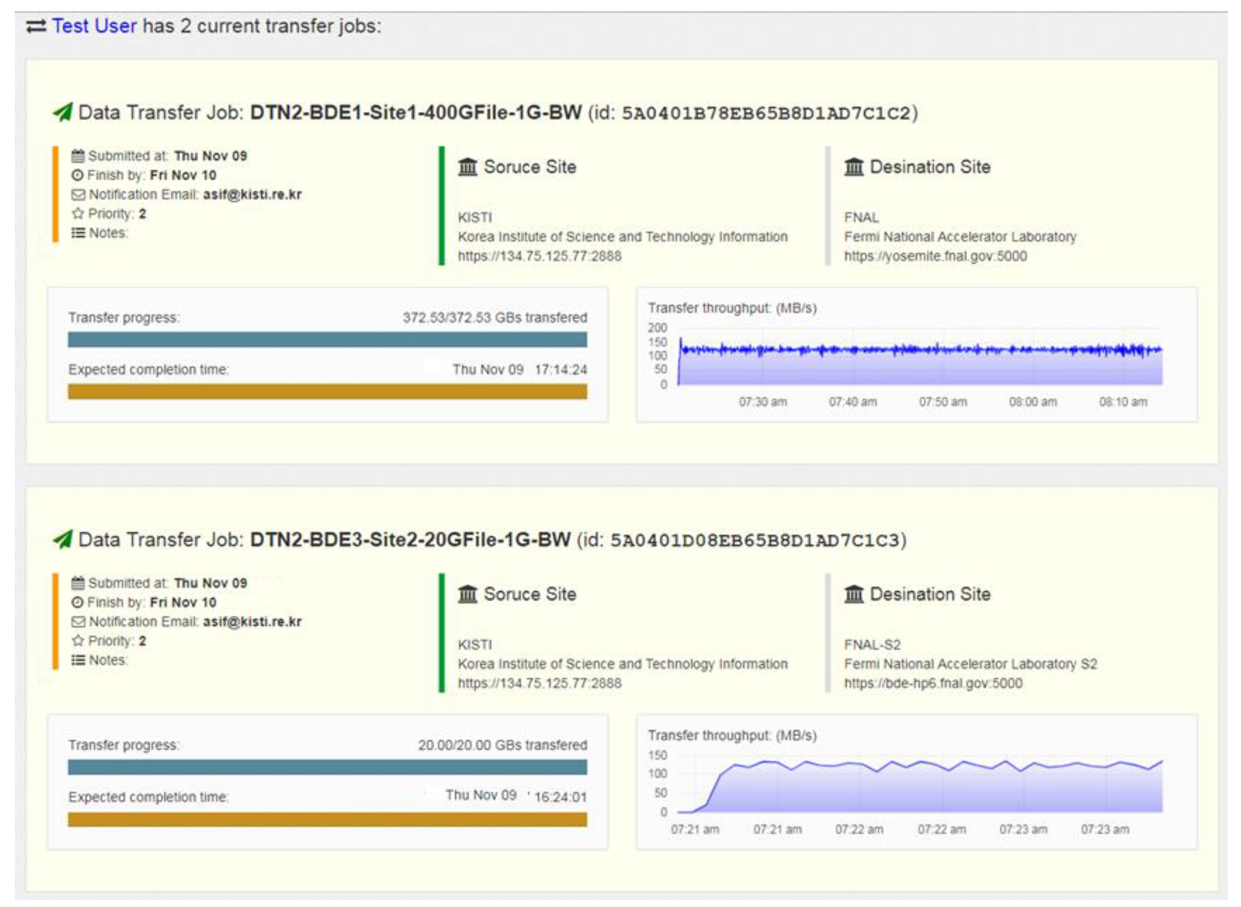Click the 372.53 GBs transfer progress bar
This screenshot has height=907, width=1241.
[327, 339]
